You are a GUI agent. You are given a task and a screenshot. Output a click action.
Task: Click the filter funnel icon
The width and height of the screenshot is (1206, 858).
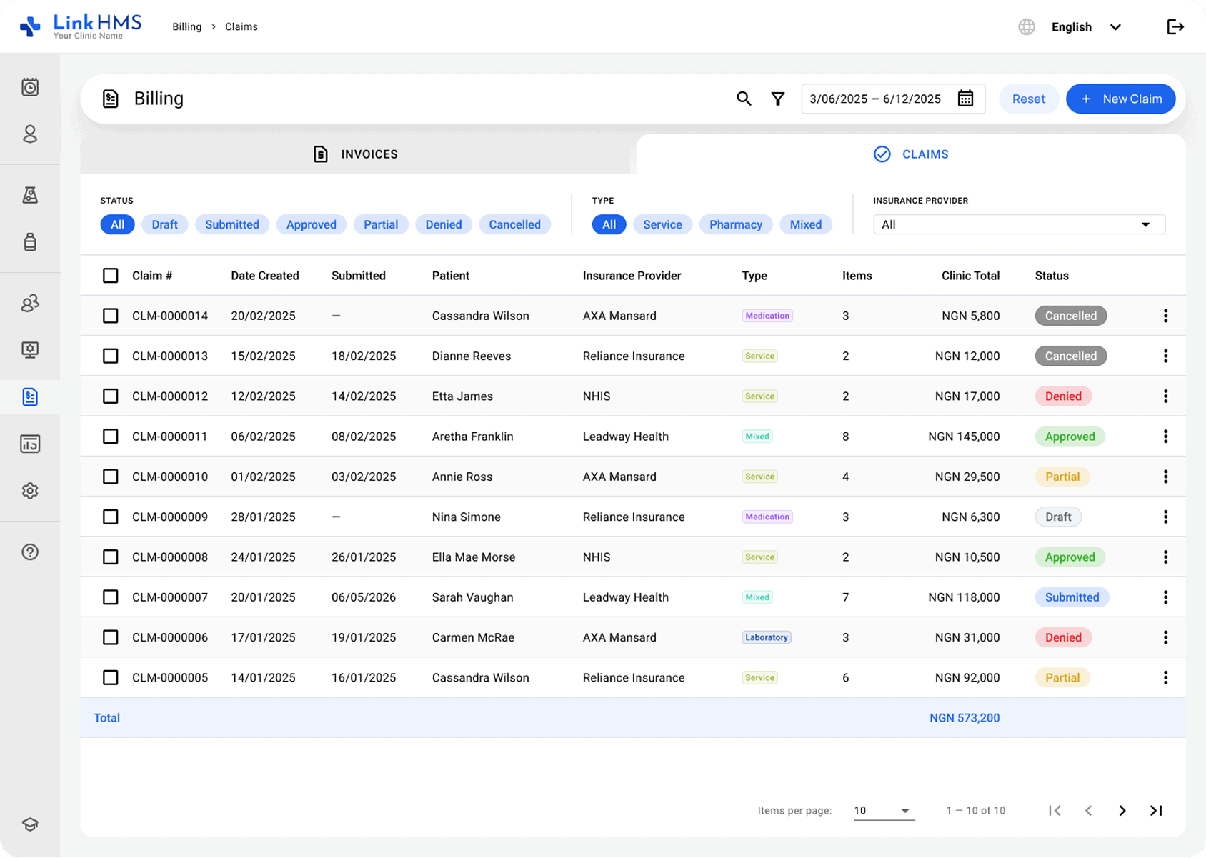tap(778, 99)
